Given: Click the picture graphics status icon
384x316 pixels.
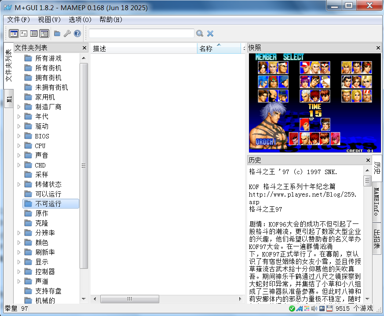Looking at the screenshot, I should click(322, 309).
